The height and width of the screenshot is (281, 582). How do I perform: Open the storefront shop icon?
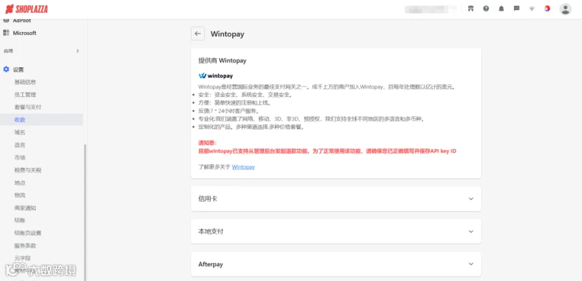pyautogui.click(x=471, y=8)
